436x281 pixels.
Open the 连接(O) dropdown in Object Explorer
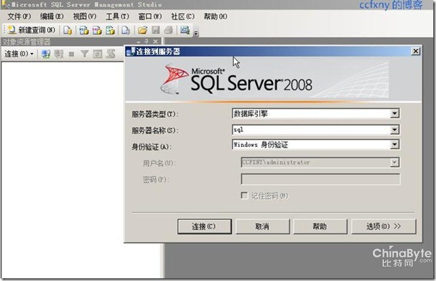pos(18,53)
